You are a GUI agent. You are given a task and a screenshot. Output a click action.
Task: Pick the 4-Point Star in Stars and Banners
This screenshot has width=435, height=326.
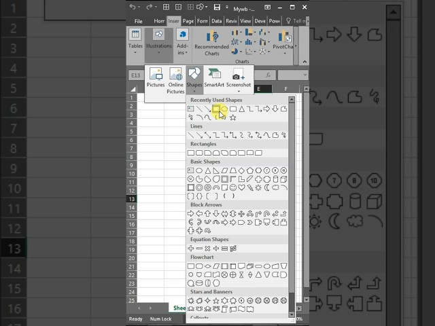[207, 300]
